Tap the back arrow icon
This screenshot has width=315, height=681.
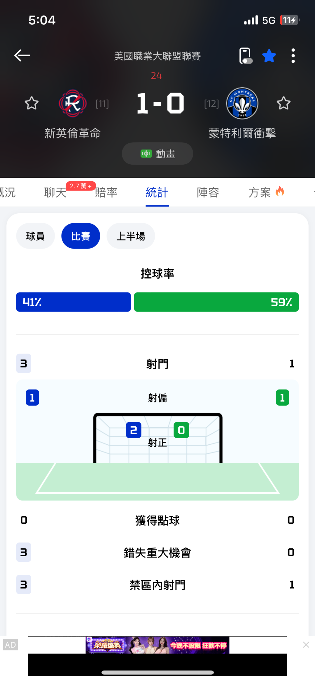[22, 55]
